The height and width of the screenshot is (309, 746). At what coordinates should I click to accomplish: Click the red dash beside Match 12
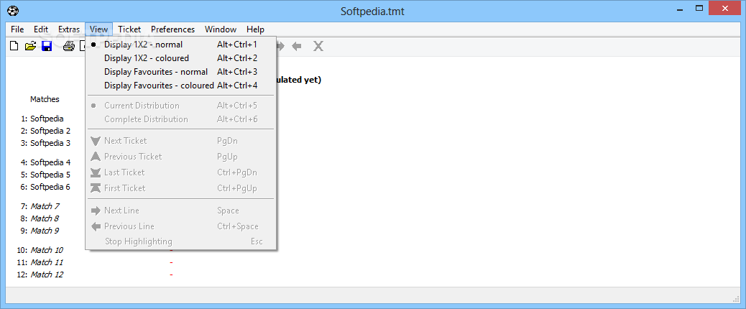171,275
